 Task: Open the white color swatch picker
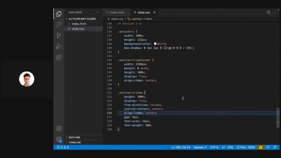(155, 44)
